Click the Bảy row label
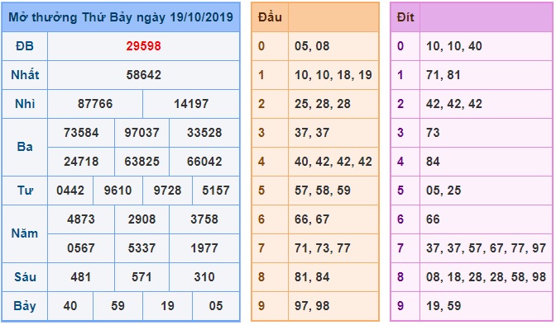Viewport: 556px width, 325px height. [25, 306]
